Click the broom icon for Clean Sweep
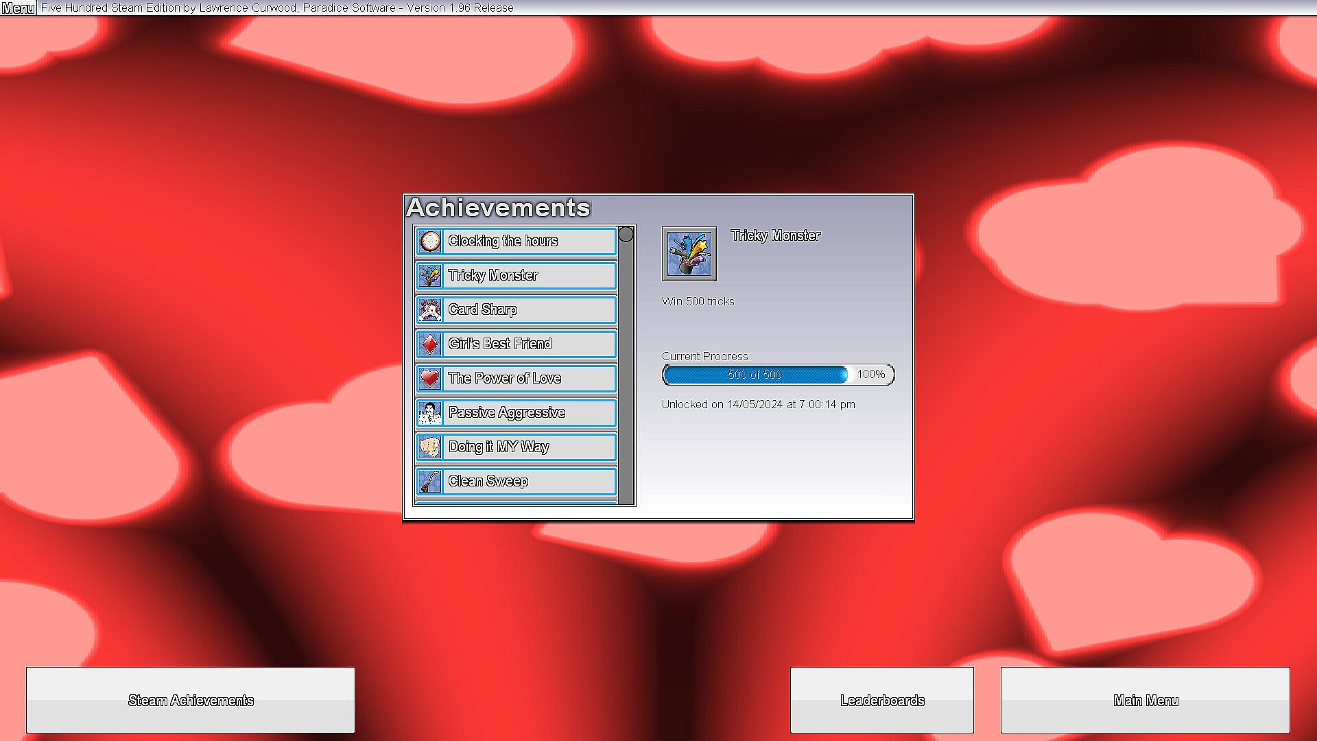This screenshot has width=1317, height=741. pos(430,482)
